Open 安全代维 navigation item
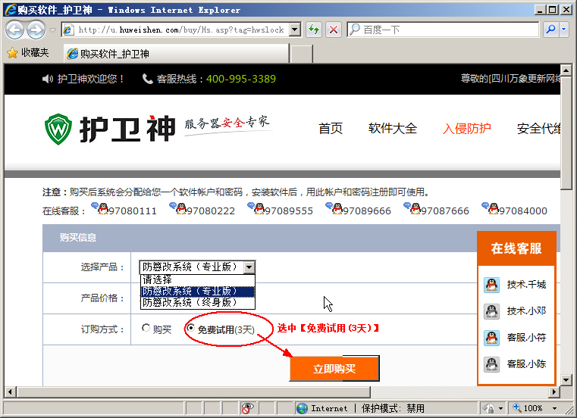This screenshot has height=418, width=577. point(539,128)
